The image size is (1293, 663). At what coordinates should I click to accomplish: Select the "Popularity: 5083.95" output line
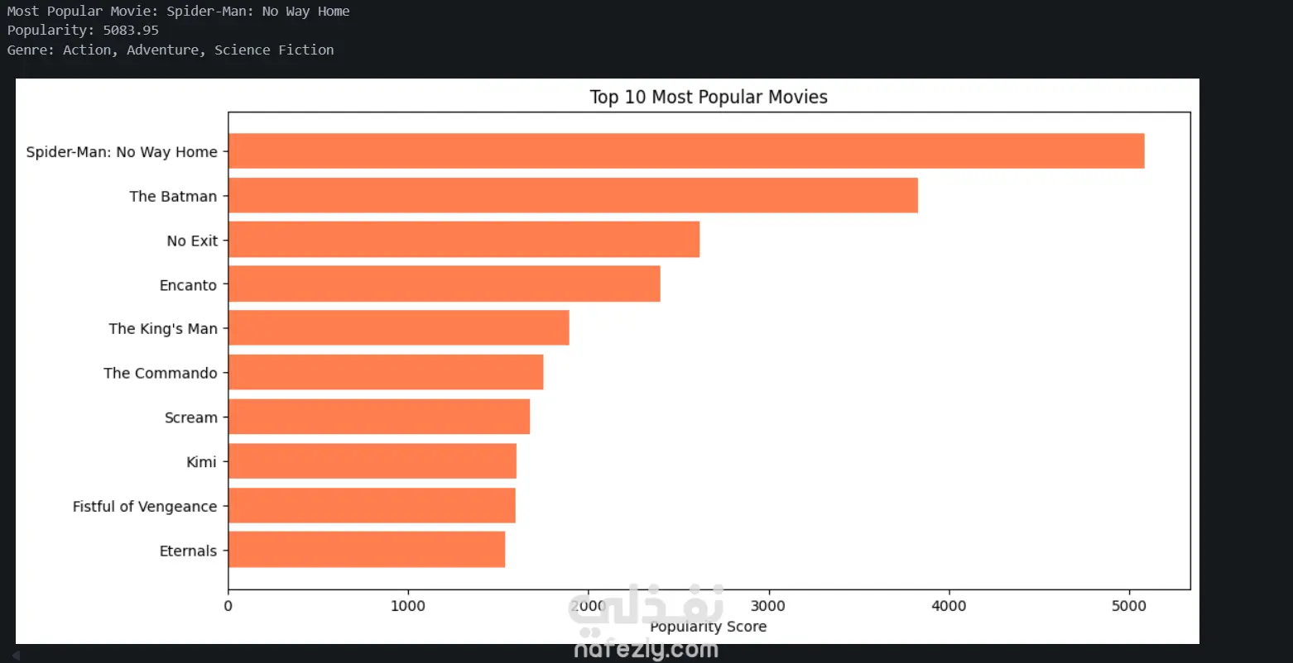[83, 31]
